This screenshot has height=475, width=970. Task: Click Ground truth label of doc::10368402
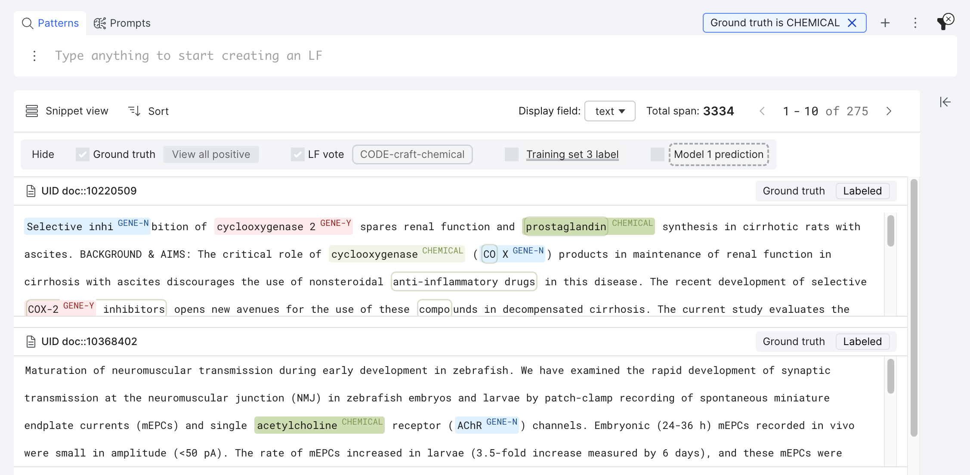(x=794, y=342)
